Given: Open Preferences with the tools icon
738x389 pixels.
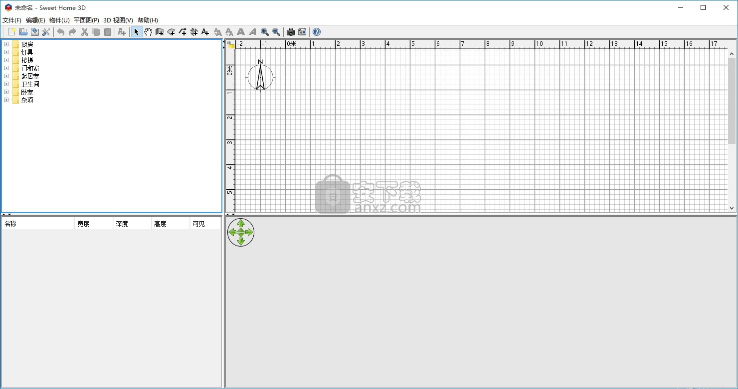Looking at the screenshot, I should click(46, 32).
